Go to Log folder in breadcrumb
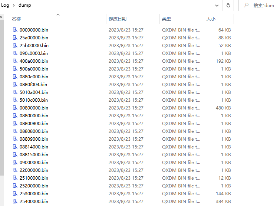Image resolution: width=274 pixels, height=206 pixels. [5, 5]
